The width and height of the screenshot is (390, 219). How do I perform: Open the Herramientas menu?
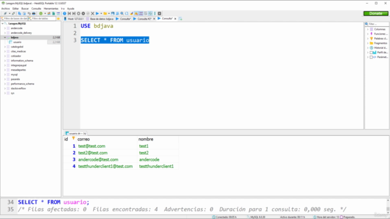tap(51, 9)
